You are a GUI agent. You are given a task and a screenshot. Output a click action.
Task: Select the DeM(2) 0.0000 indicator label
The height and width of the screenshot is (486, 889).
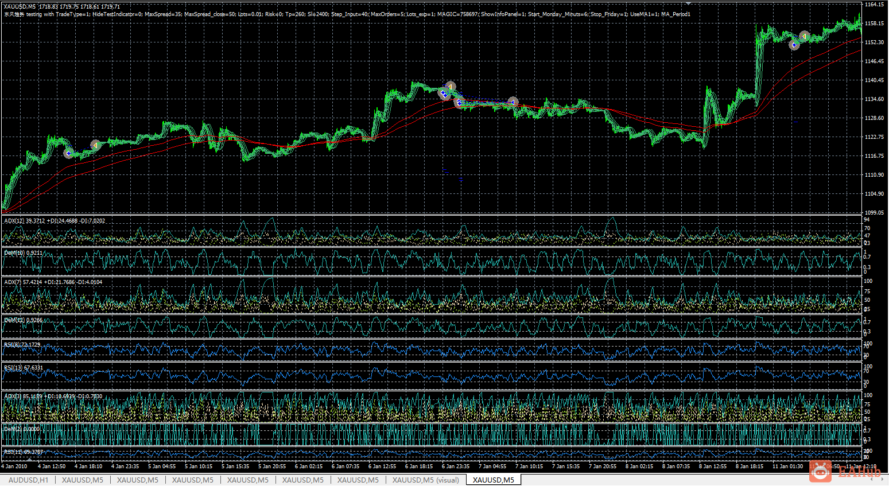coord(22,429)
